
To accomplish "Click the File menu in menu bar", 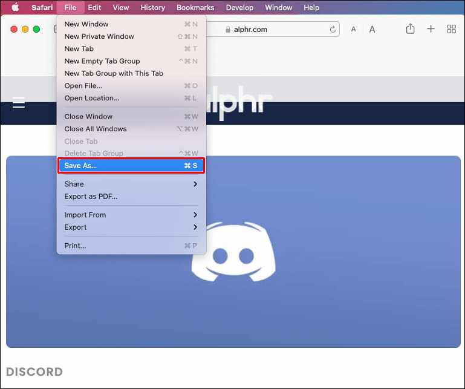I will coord(70,7).
